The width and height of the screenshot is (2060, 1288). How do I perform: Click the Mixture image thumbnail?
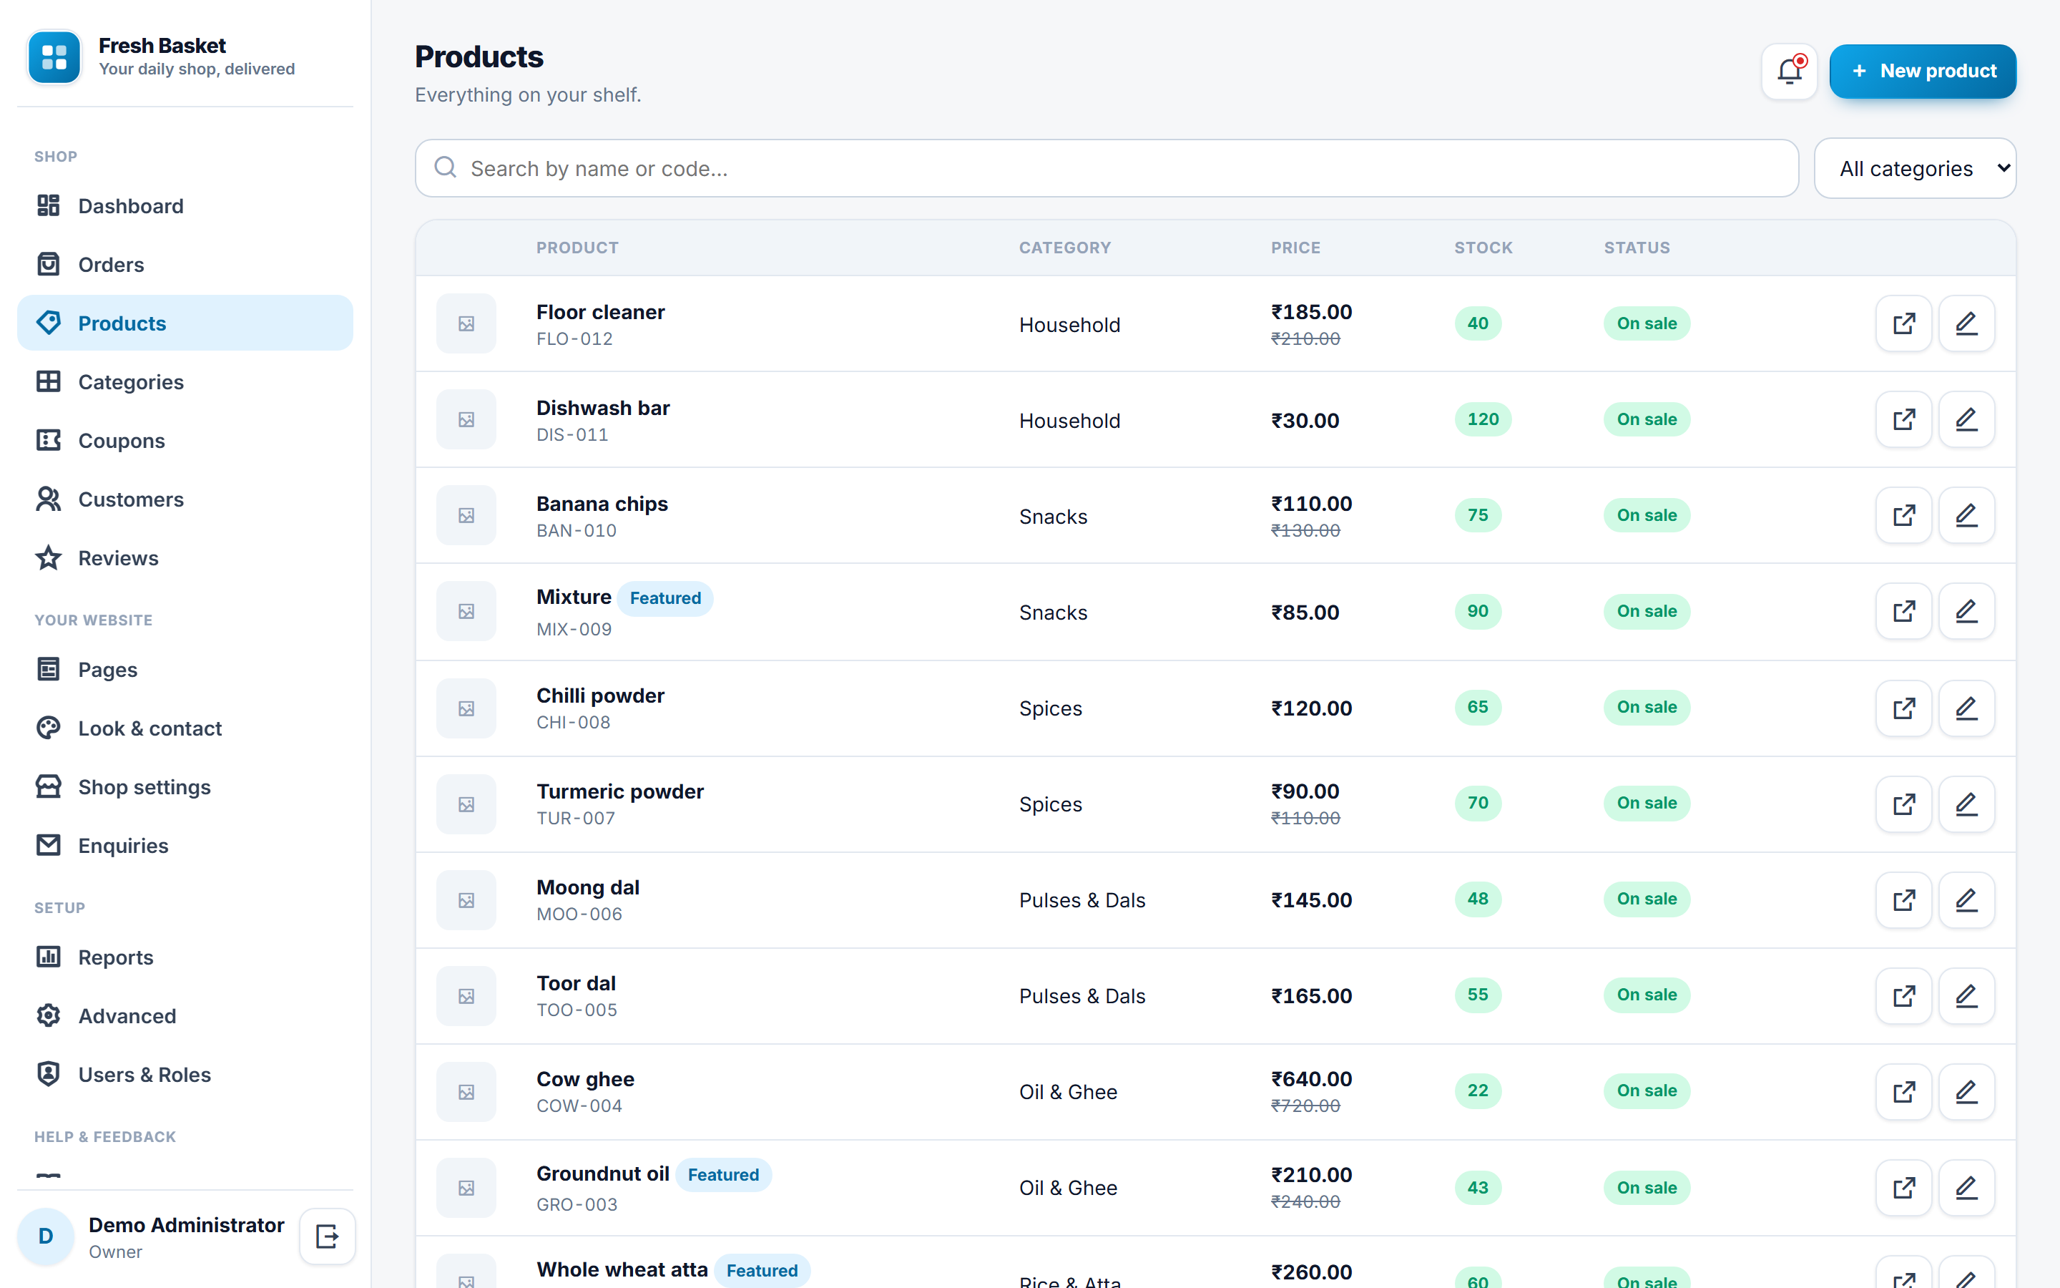[466, 612]
